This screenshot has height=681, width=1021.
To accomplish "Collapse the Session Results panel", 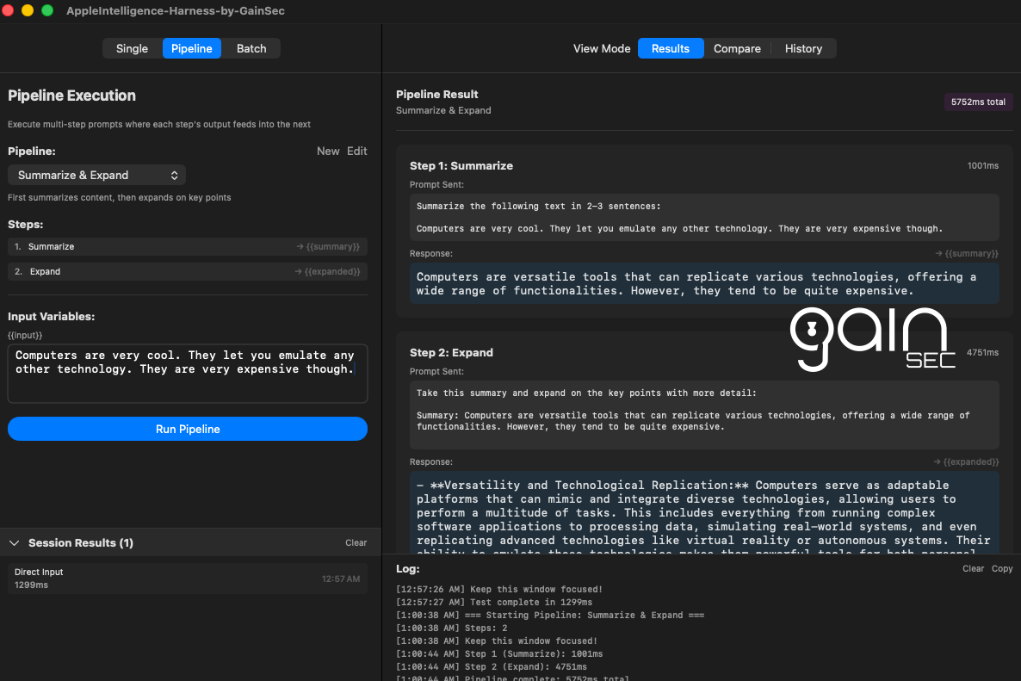I will tap(14, 542).
